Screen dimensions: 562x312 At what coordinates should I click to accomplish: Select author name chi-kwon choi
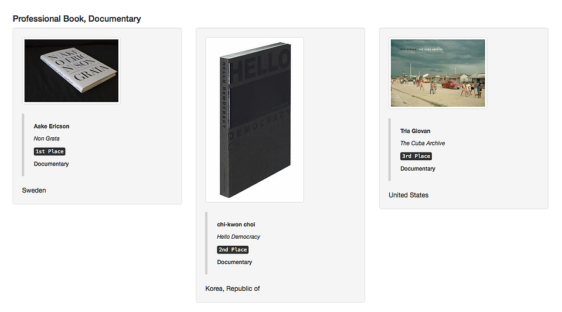(x=236, y=225)
